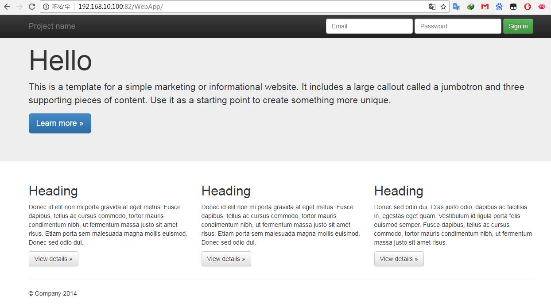Open the Google Translate extension
The width and height of the screenshot is (551, 308).
pyautogui.click(x=457, y=7)
